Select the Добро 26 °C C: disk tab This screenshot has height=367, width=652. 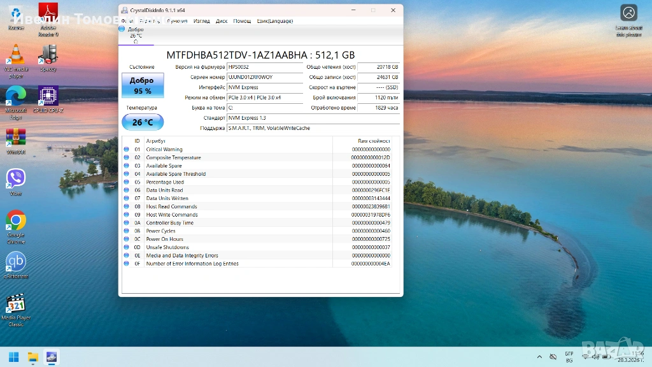[x=136, y=35]
